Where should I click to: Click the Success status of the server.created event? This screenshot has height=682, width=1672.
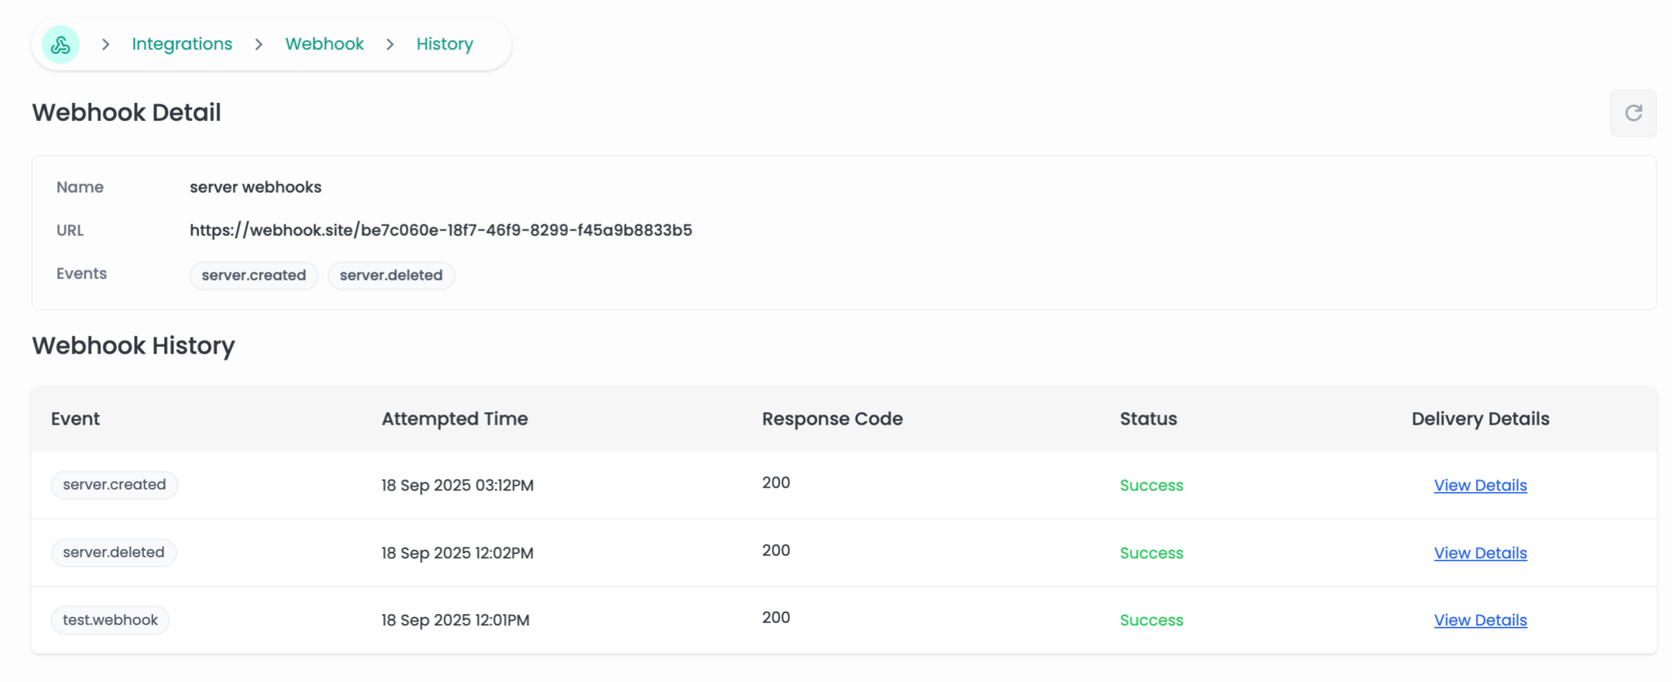click(1151, 485)
